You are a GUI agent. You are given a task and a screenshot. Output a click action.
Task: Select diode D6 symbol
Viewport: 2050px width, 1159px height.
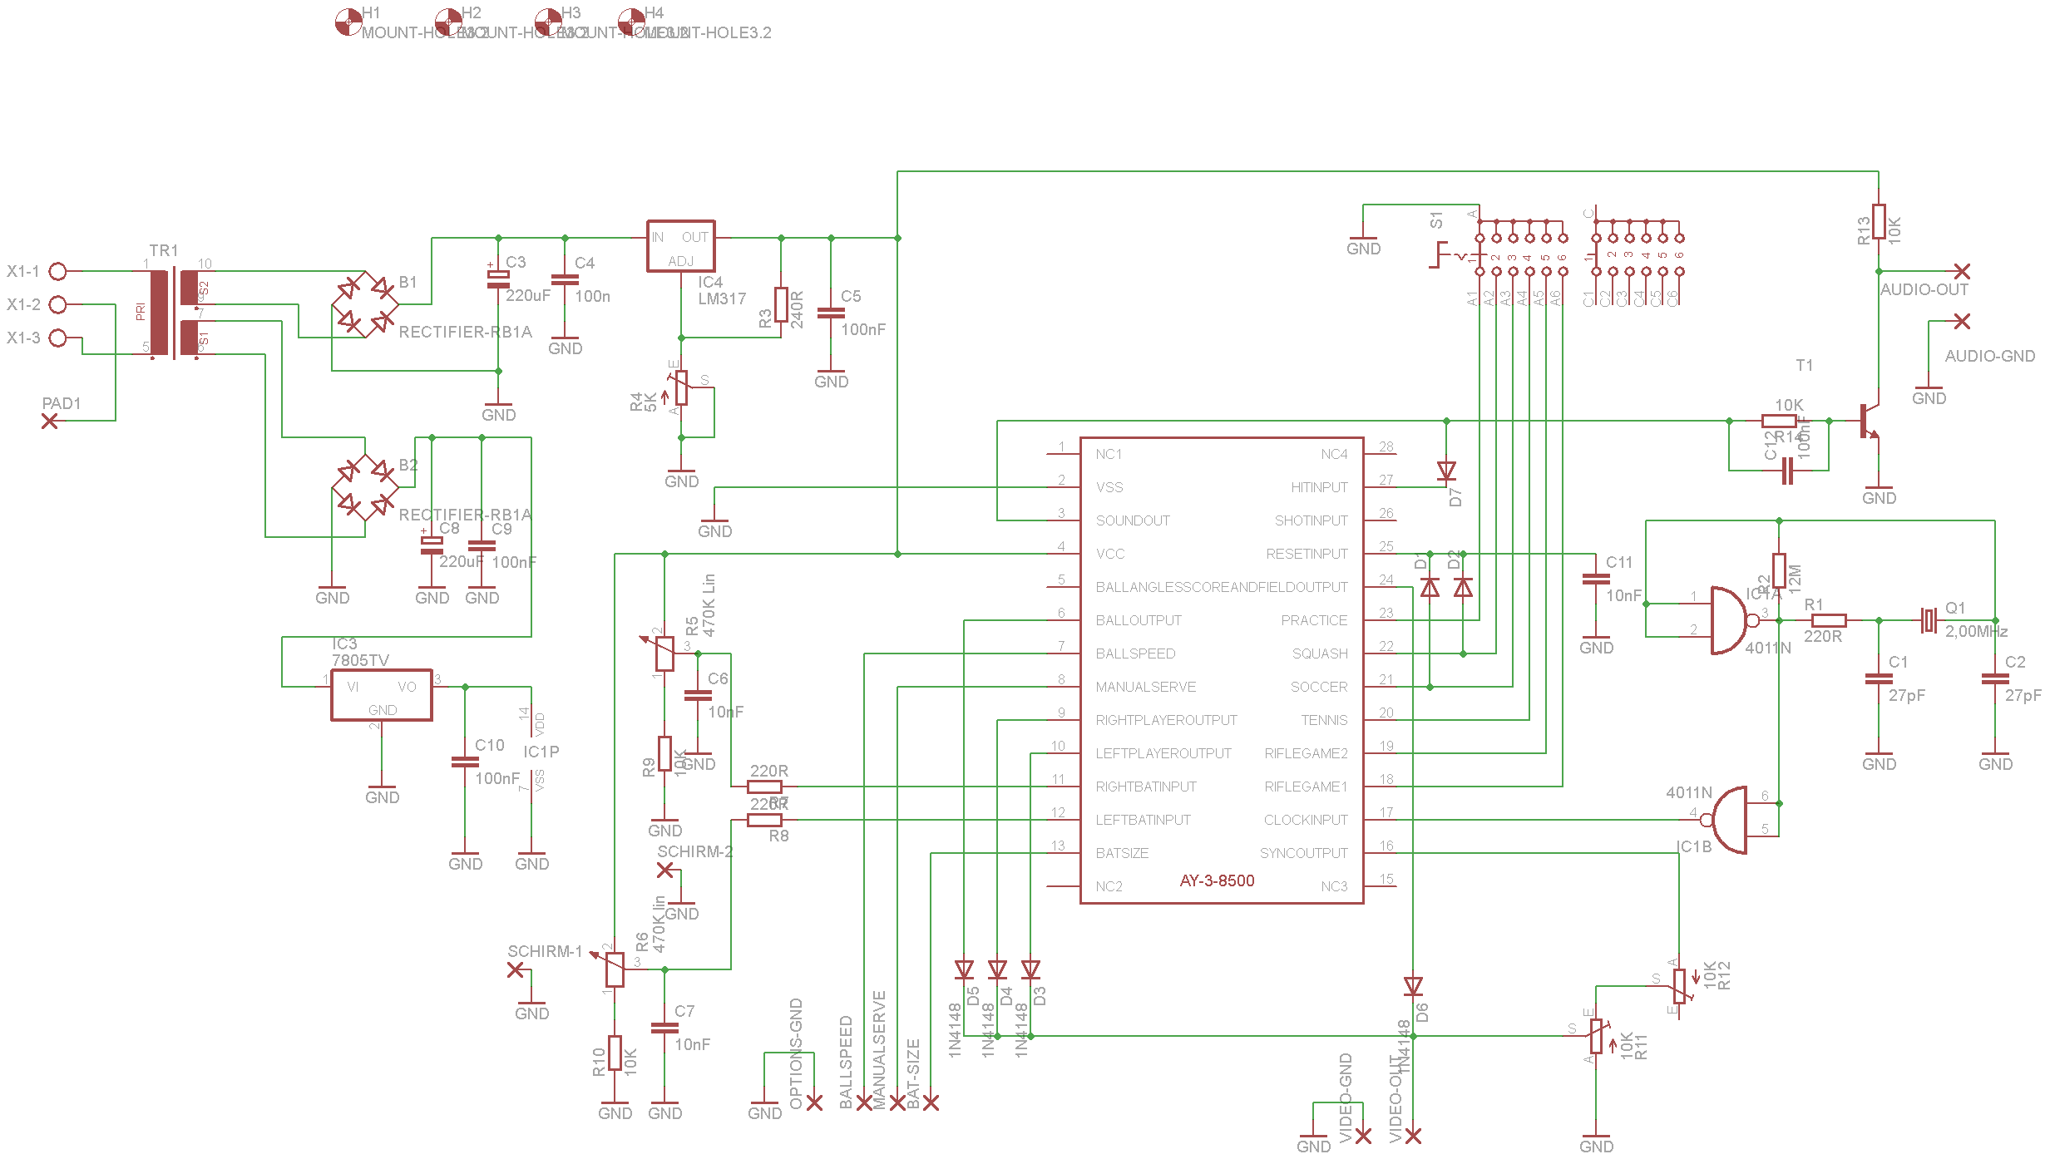(x=1413, y=987)
